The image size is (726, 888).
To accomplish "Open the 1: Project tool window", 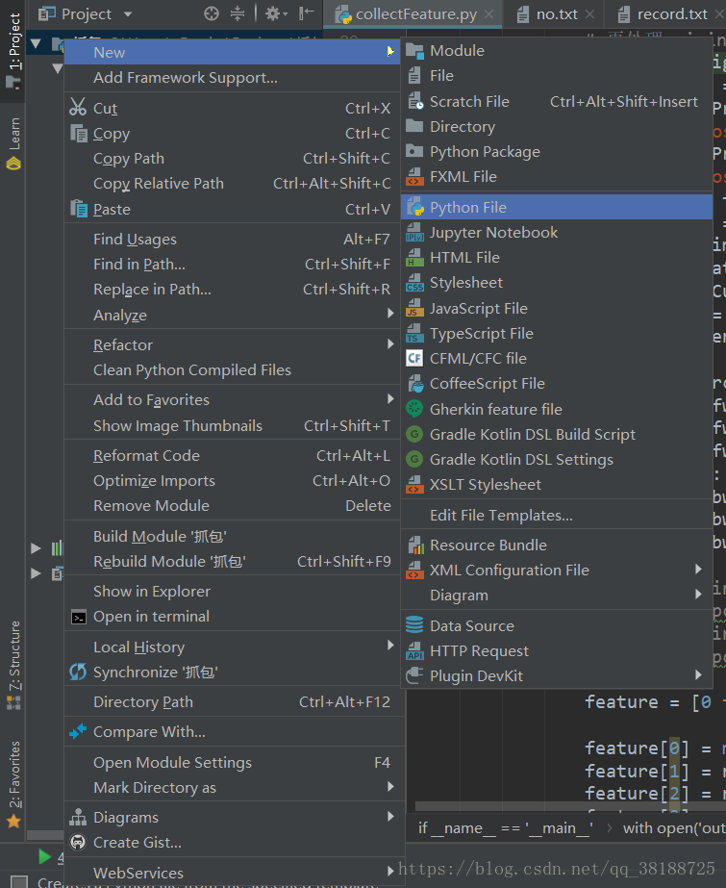I will coord(13,50).
